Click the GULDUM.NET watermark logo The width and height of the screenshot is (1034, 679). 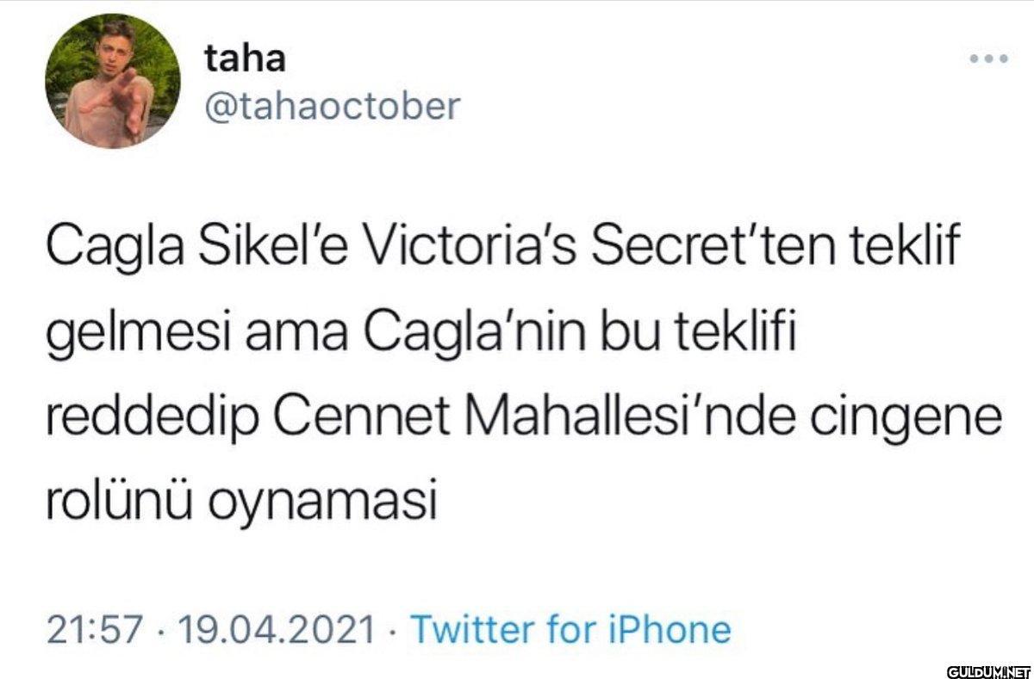point(988,670)
